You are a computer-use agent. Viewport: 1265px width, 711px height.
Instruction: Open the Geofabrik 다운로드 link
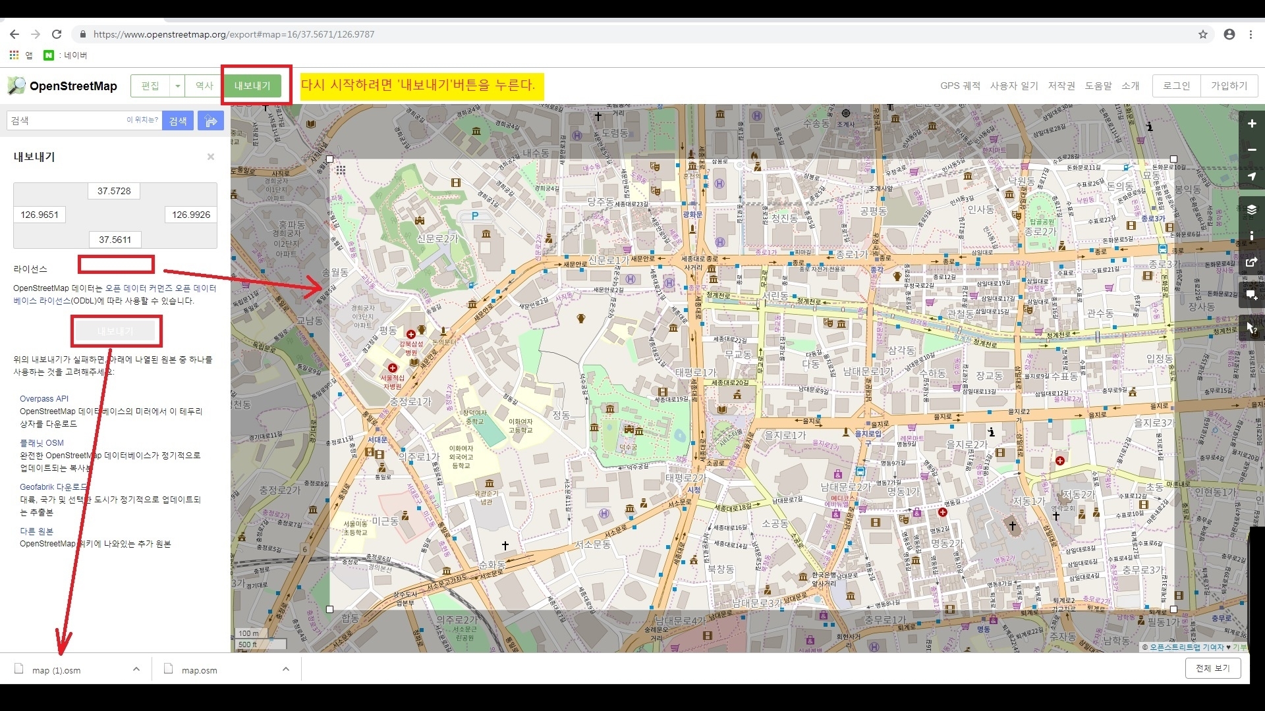click(x=53, y=487)
